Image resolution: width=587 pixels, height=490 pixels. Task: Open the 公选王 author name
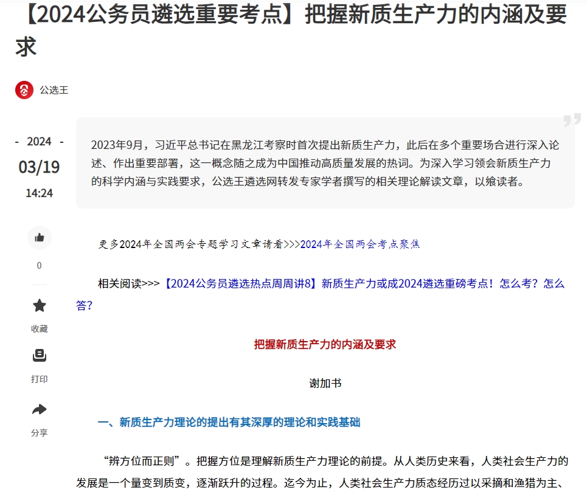[x=54, y=90]
